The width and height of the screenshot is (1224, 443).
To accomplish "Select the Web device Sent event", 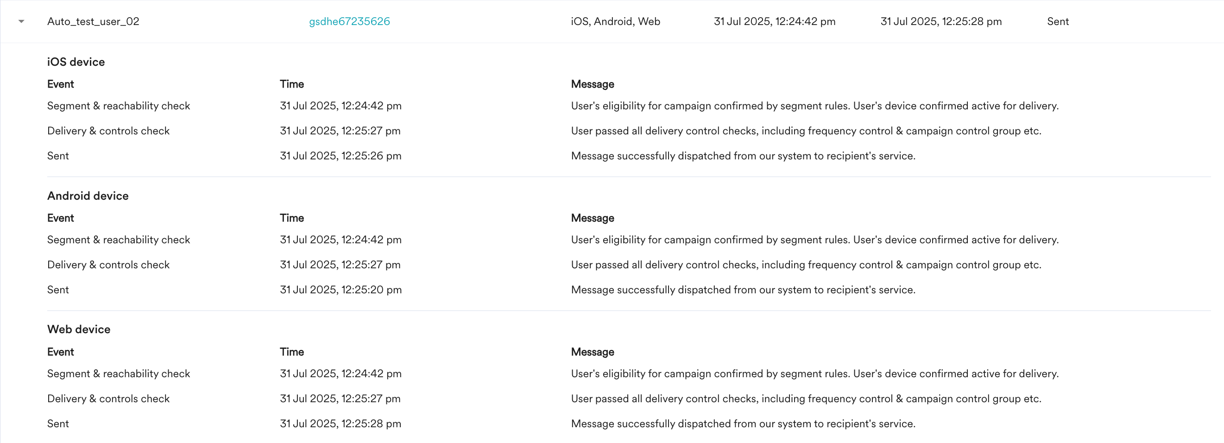I will 58,424.
